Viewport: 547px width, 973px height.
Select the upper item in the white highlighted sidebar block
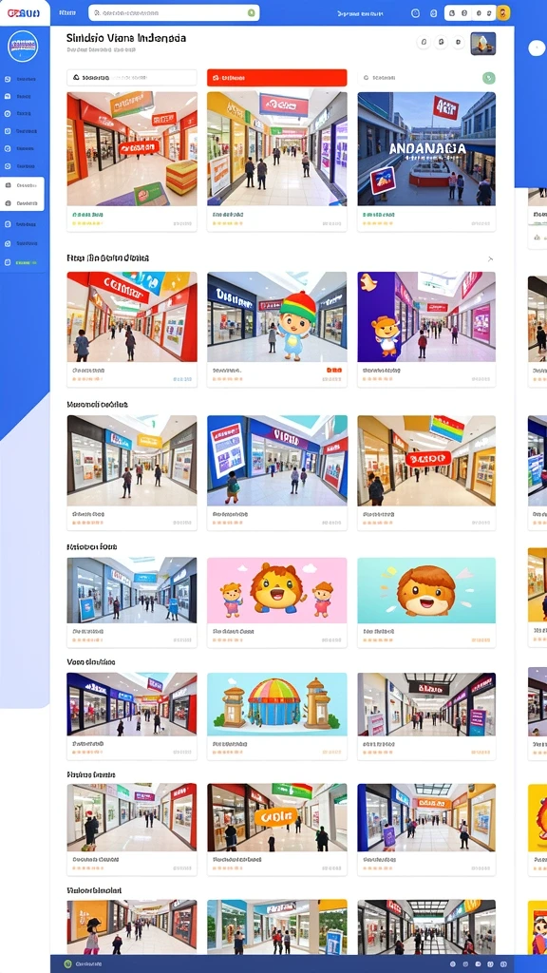click(22, 185)
